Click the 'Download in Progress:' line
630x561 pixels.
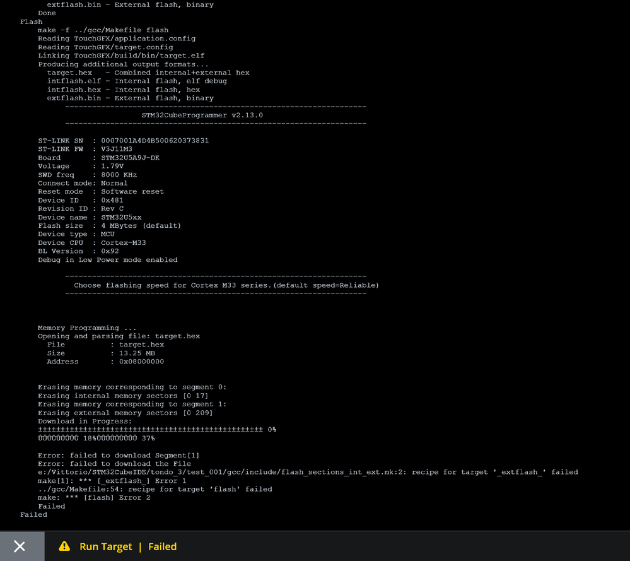coord(85,422)
